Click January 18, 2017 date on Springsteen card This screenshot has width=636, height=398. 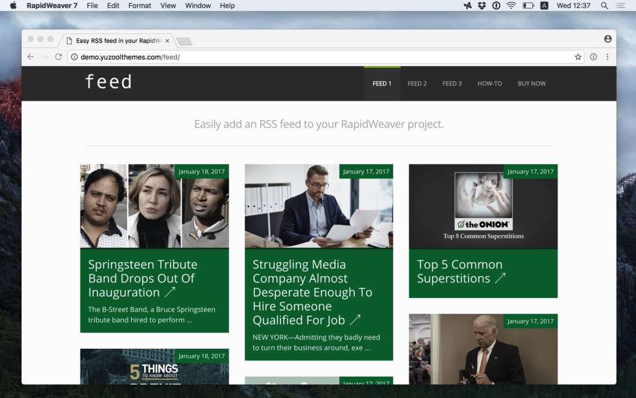[202, 171]
